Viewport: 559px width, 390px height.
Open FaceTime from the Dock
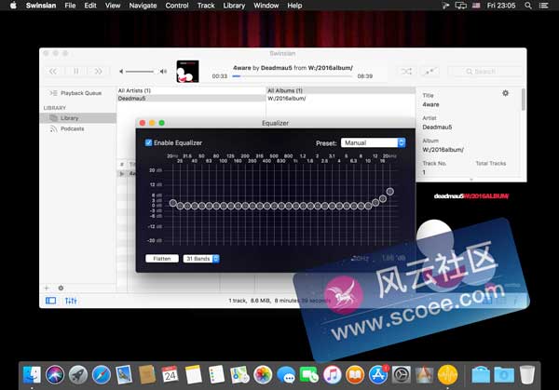[x=308, y=374]
